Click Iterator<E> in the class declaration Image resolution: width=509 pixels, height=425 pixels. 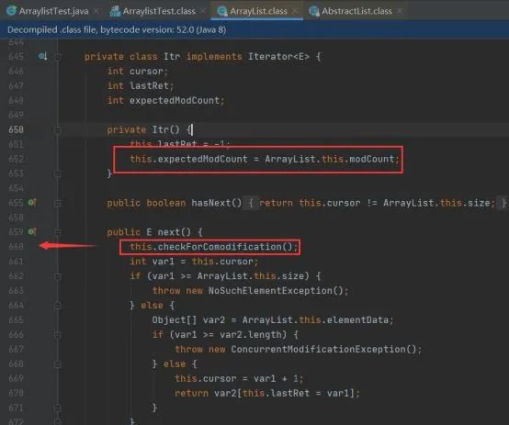click(x=278, y=56)
